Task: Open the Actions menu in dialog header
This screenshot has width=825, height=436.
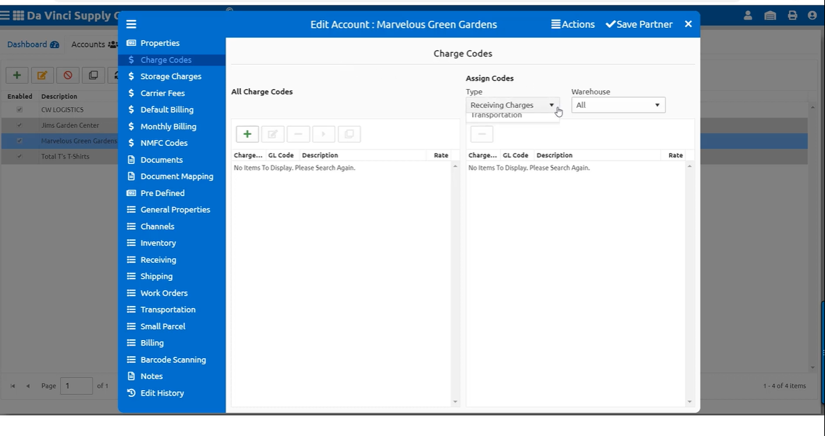Action: coord(572,24)
